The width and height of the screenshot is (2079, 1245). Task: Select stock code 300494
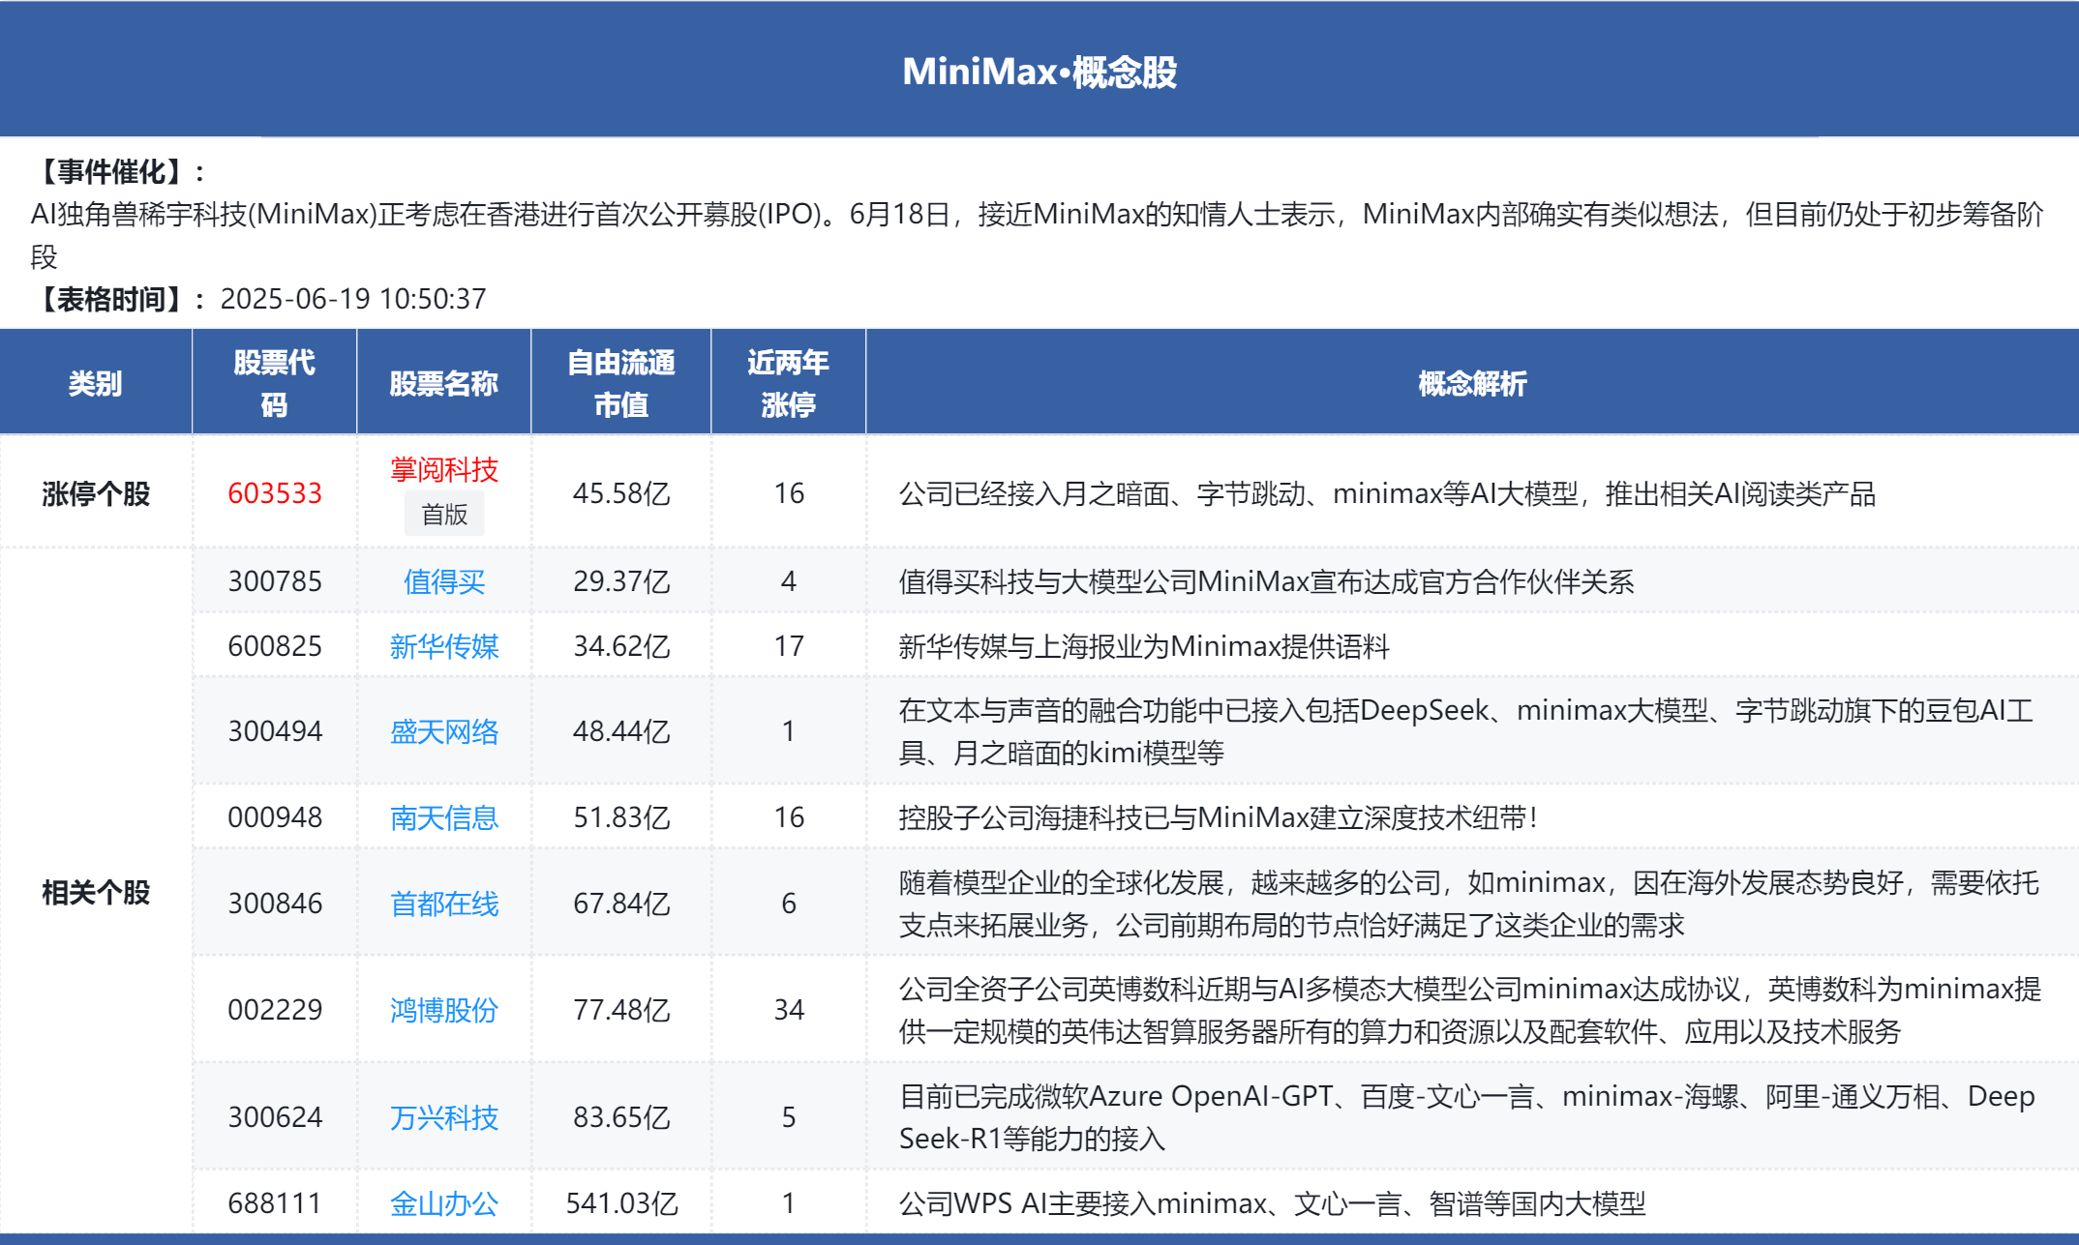point(275,731)
